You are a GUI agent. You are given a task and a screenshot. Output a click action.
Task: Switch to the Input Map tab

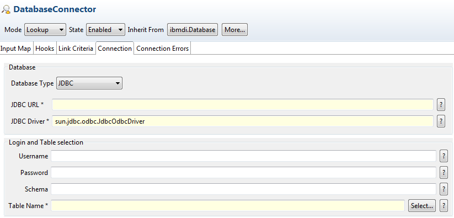click(15, 49)
